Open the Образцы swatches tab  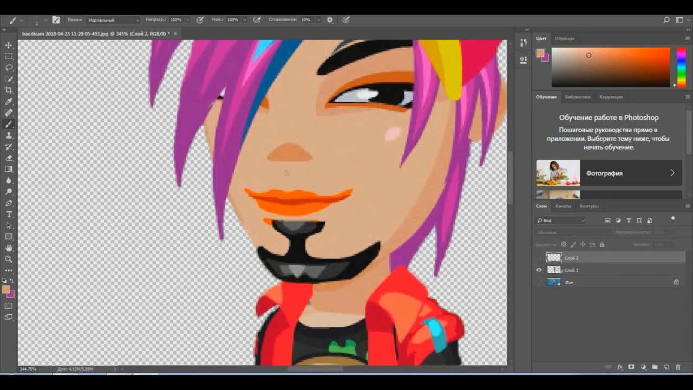[x=565, y=38]
